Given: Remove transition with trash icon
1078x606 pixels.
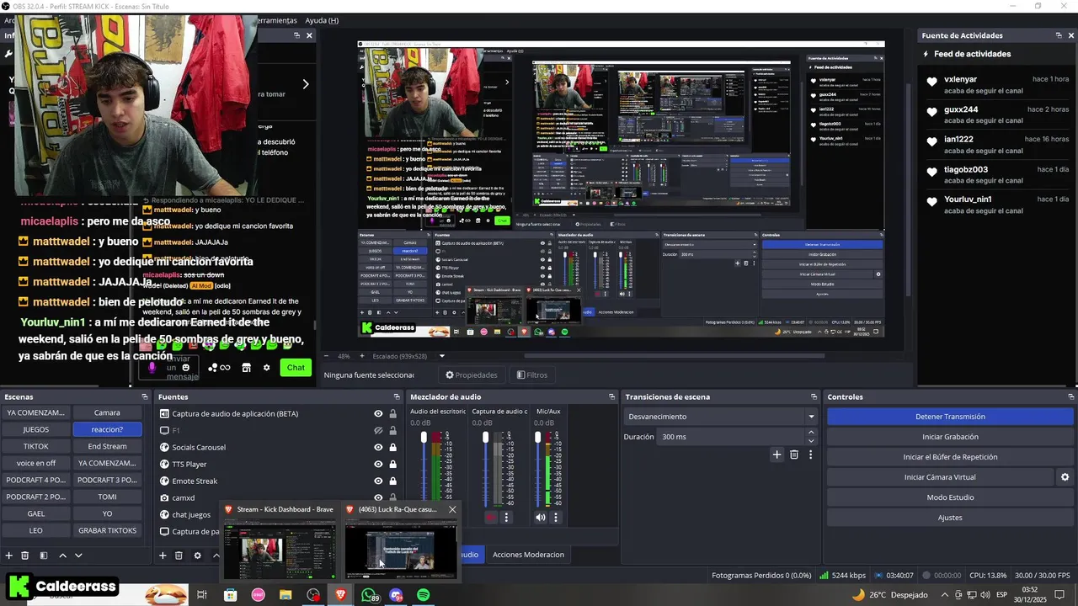Looking at the screenshot, I should (x=794, y=454).
